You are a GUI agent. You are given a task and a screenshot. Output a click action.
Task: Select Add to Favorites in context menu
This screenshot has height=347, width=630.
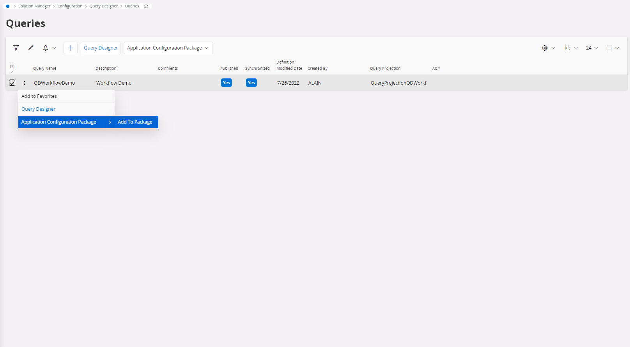click(x=39, y=96)
